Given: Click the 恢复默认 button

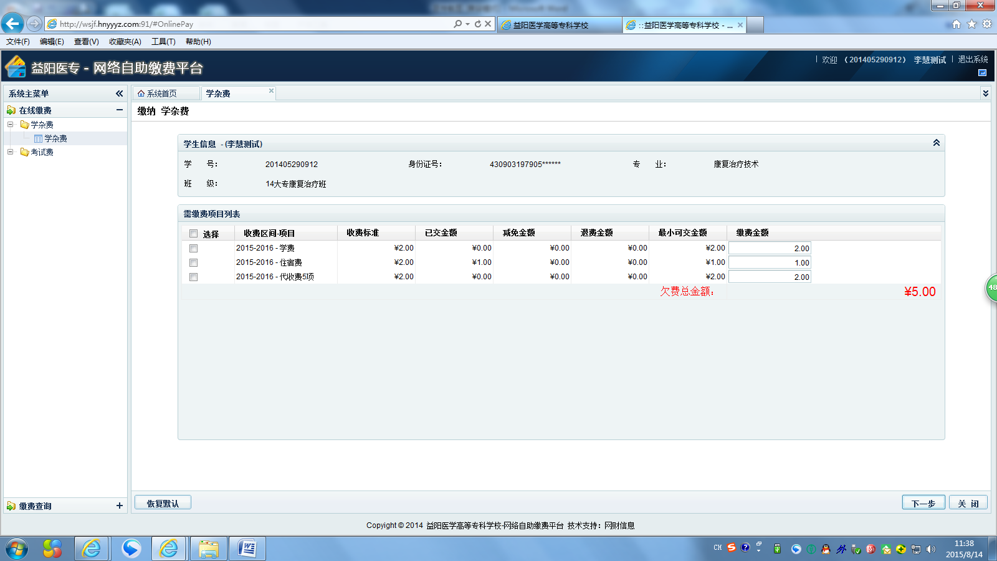Looking at the screenshot, I should point(163,503).
